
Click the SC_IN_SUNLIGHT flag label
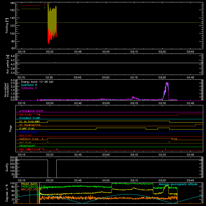point(30,122)
